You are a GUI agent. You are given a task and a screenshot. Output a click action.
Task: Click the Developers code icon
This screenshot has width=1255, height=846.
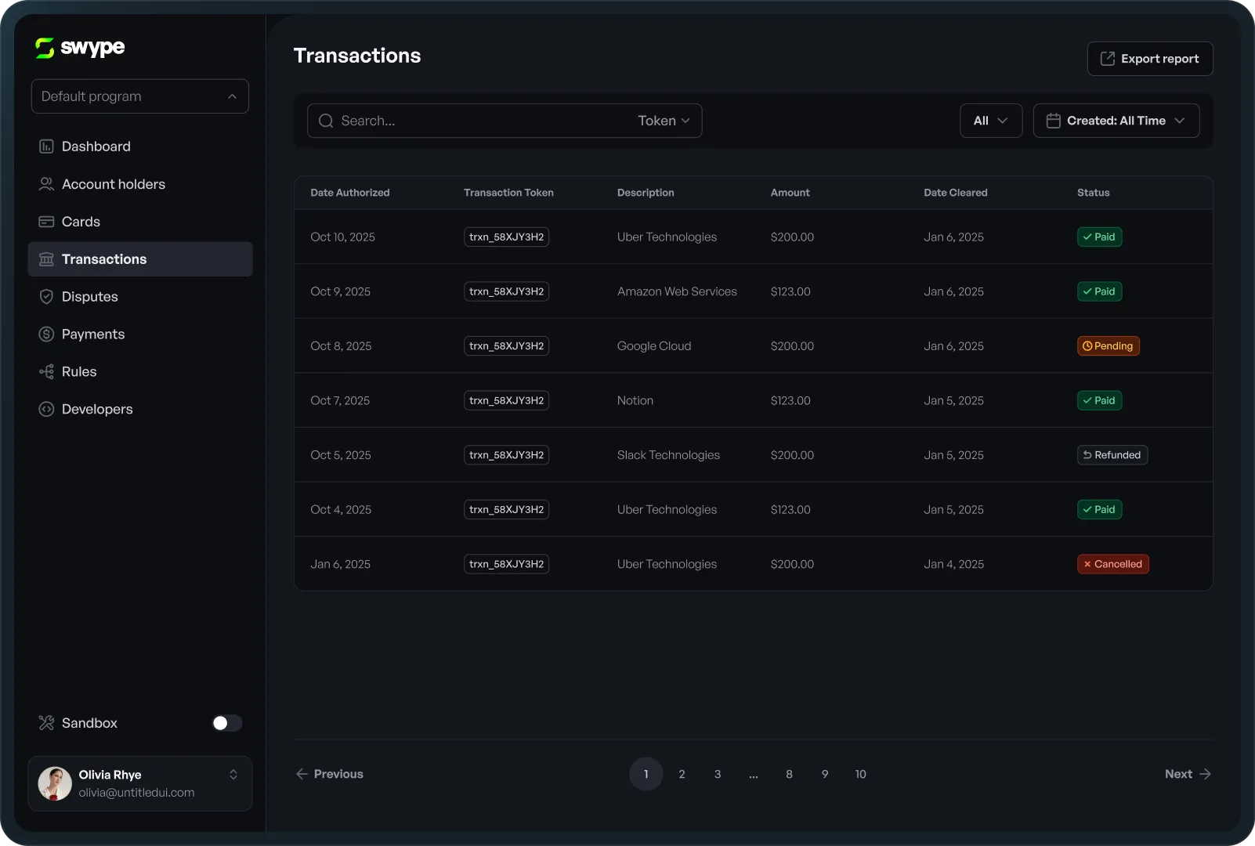pos(46,410)
